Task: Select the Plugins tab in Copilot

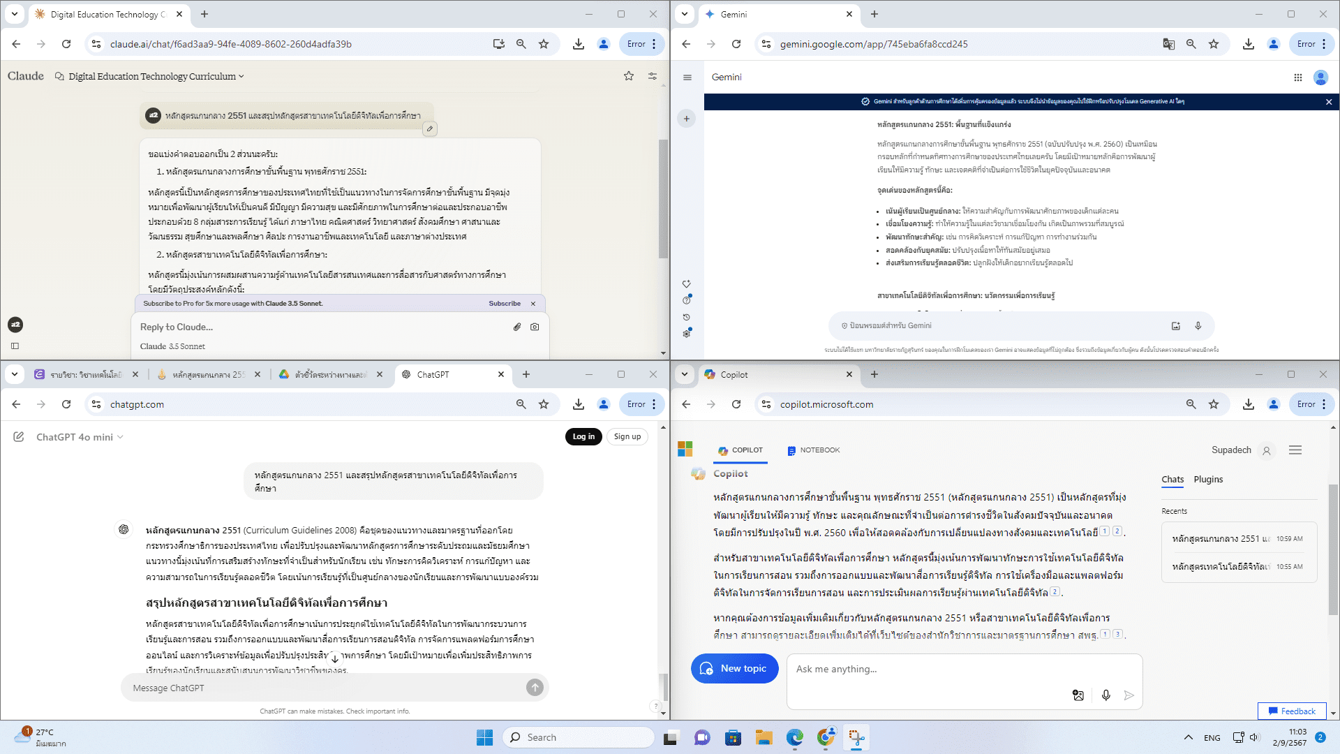Action: (x=1208, y=480)
